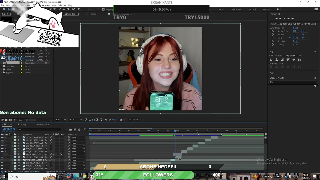Image resolution: width=320 pixels, height=180 pixels.
Task: Align layers to the left edge
Action: tap(271, 60)
